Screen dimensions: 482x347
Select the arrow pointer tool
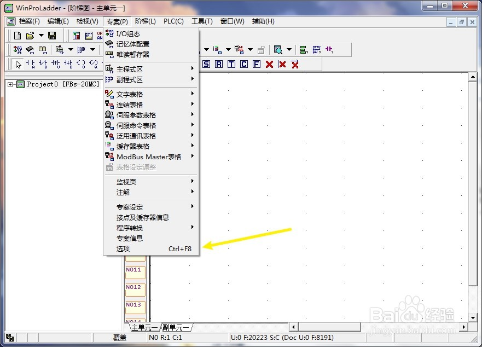(19, 64)
